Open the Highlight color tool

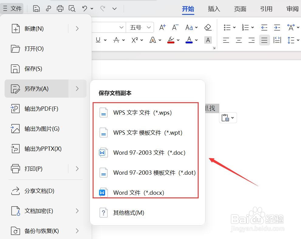pos(171,40)
